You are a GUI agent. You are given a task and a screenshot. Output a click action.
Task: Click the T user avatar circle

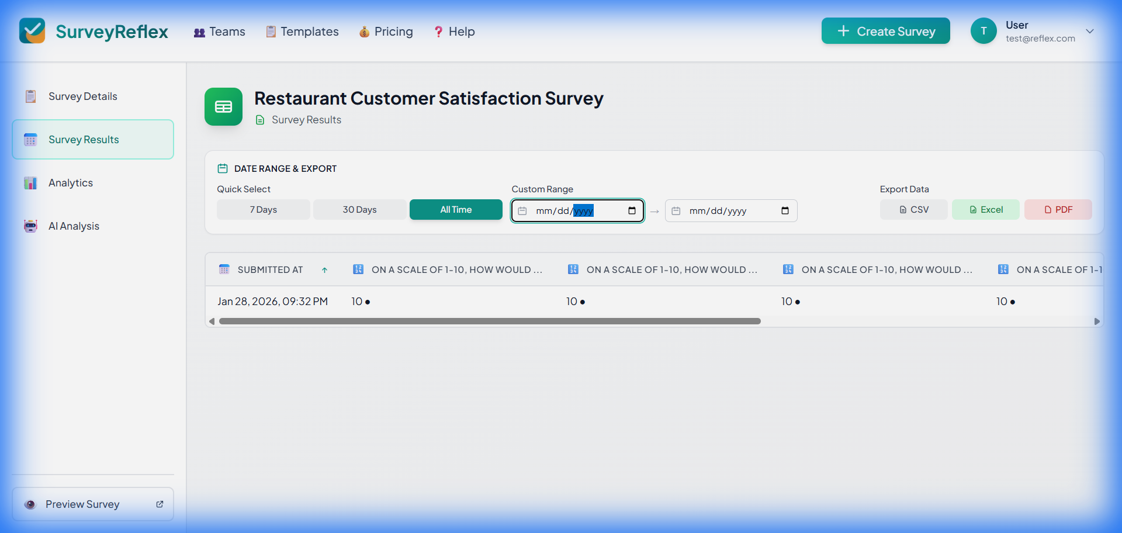click(984, 31)
